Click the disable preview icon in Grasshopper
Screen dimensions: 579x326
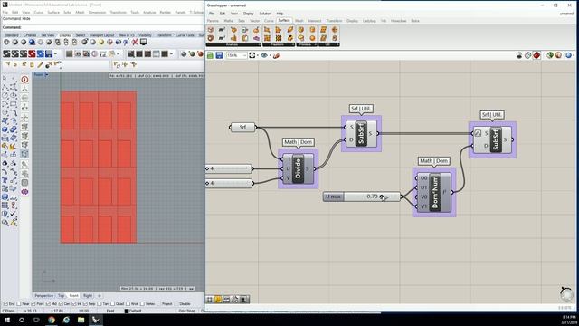pyautogui.click(x=519, y=55)
